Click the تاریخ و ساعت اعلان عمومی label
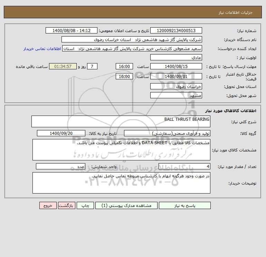 [124, 31]
